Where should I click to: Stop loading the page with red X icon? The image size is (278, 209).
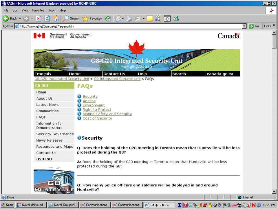coord(39,19)
